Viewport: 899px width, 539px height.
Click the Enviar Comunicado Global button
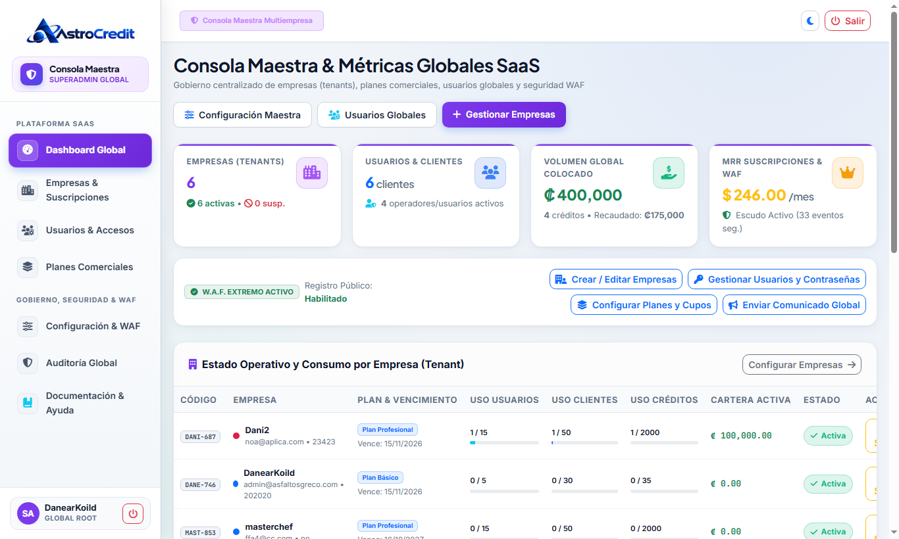[x=794, y=305]
